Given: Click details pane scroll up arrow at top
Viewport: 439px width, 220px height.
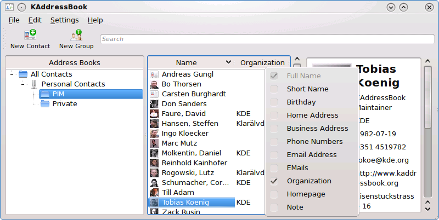Looking at the screenshot, I should click(427, 61).
